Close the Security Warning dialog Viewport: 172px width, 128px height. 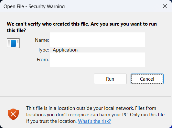pos(165,6)
